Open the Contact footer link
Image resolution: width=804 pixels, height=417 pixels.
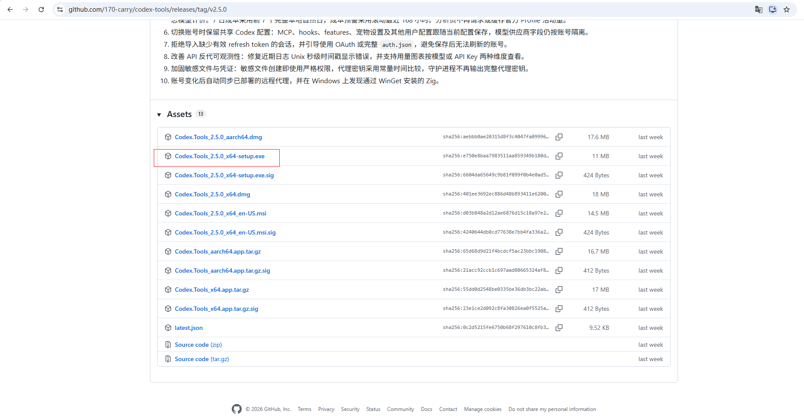click(448, 409)
